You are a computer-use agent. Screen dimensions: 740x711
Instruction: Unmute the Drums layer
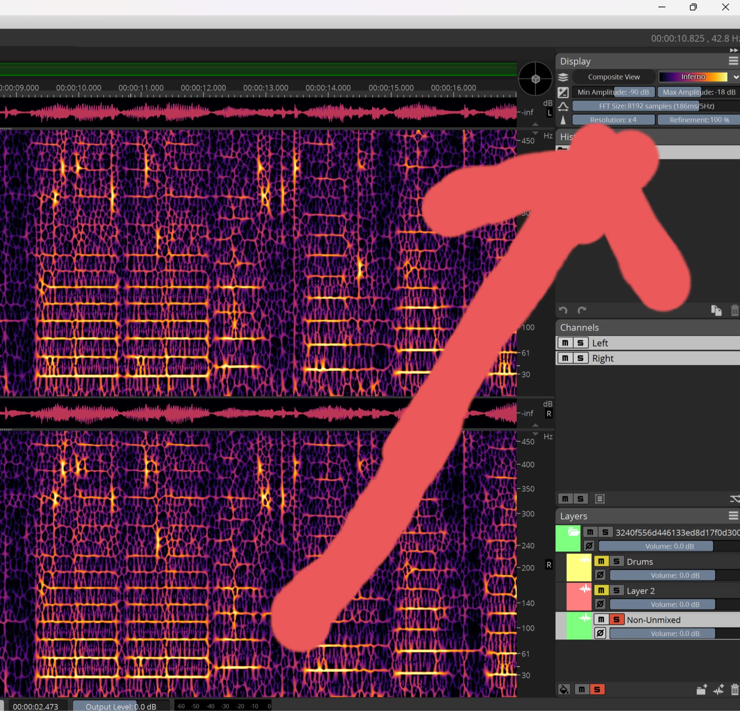click(601, 561)
